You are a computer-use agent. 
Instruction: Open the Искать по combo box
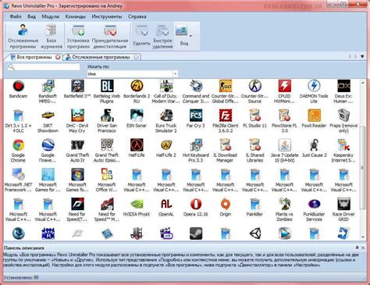click(133, 74)
